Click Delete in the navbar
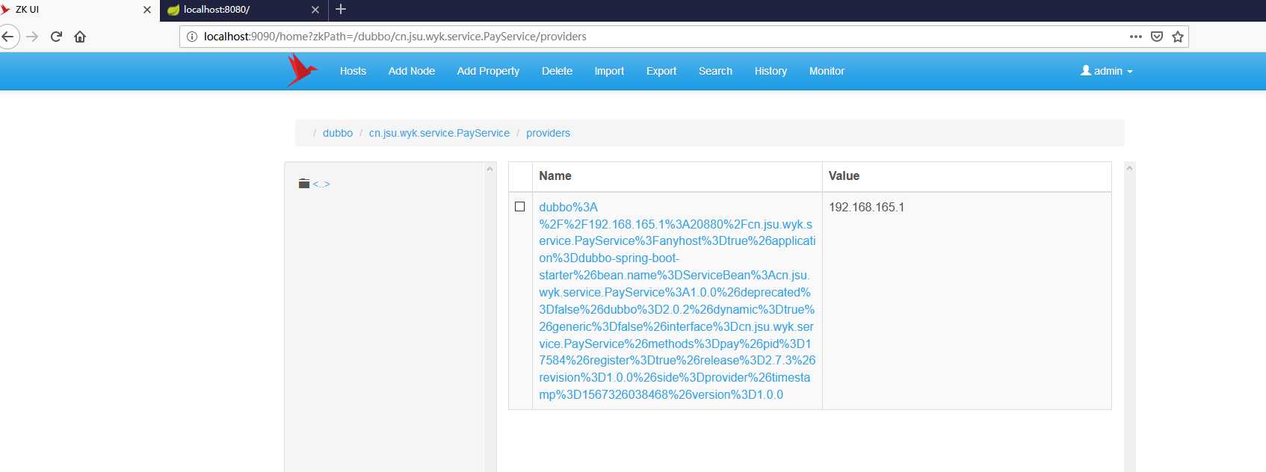1266x472 pixels. point(557,71)
